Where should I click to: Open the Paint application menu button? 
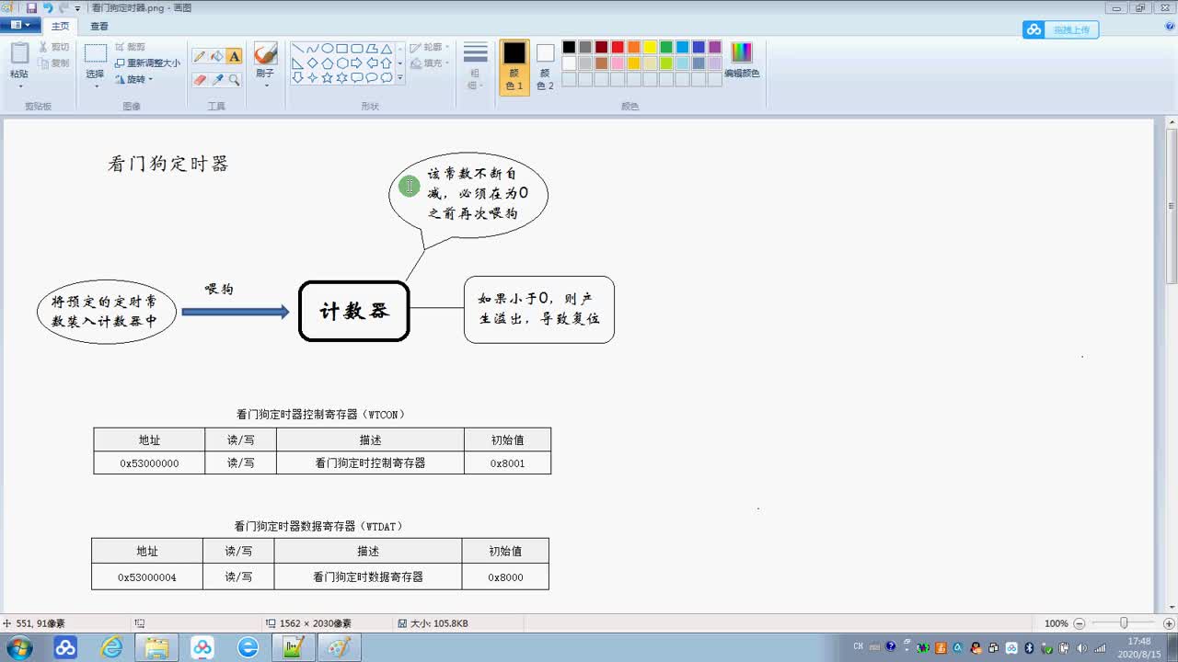pyautogui.click(x=18, y=26)
